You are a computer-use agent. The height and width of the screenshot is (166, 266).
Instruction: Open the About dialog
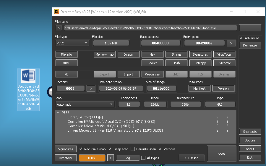pos(250,149)
